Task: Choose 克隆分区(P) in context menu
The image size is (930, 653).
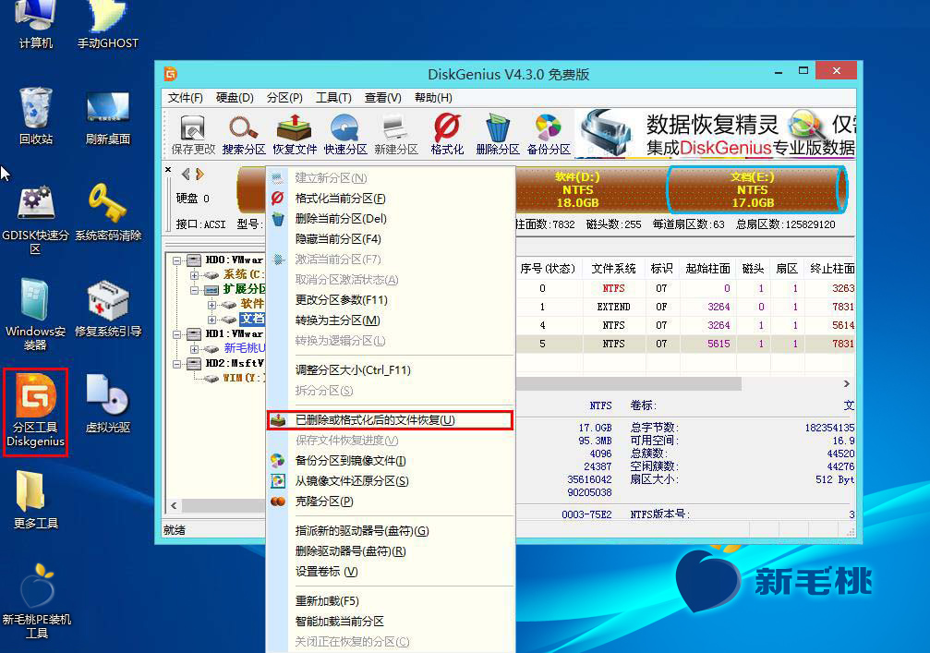Action: (390, 502)
